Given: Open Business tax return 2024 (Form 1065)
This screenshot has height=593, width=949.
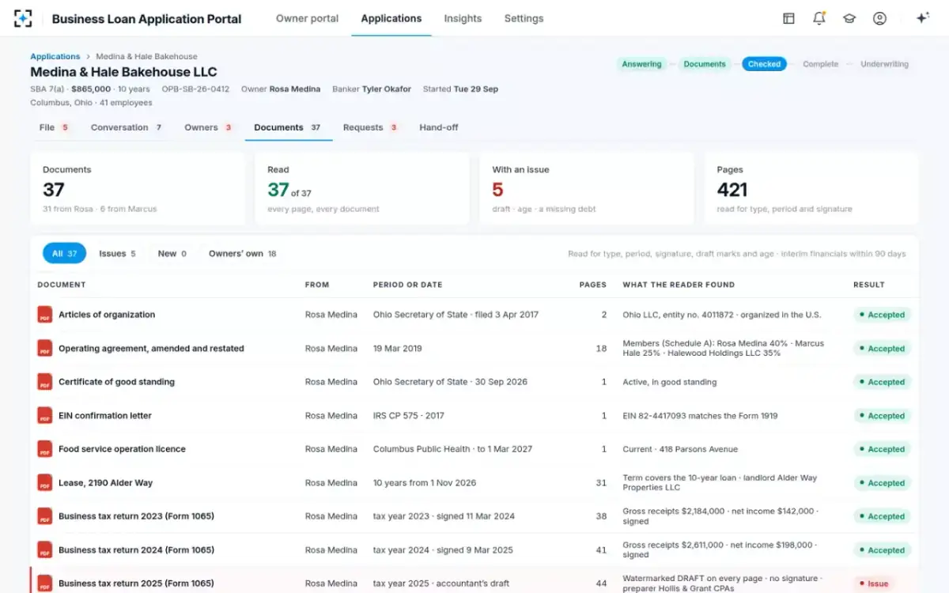Looking at the screenshot, I should tap(136, 550).
